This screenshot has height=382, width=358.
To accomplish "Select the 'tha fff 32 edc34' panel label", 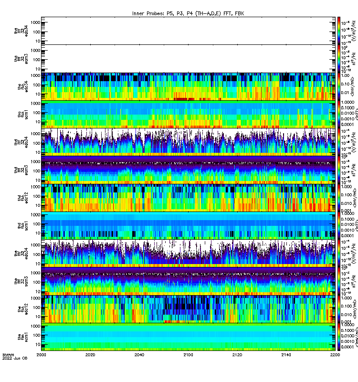I will [21, 31].
